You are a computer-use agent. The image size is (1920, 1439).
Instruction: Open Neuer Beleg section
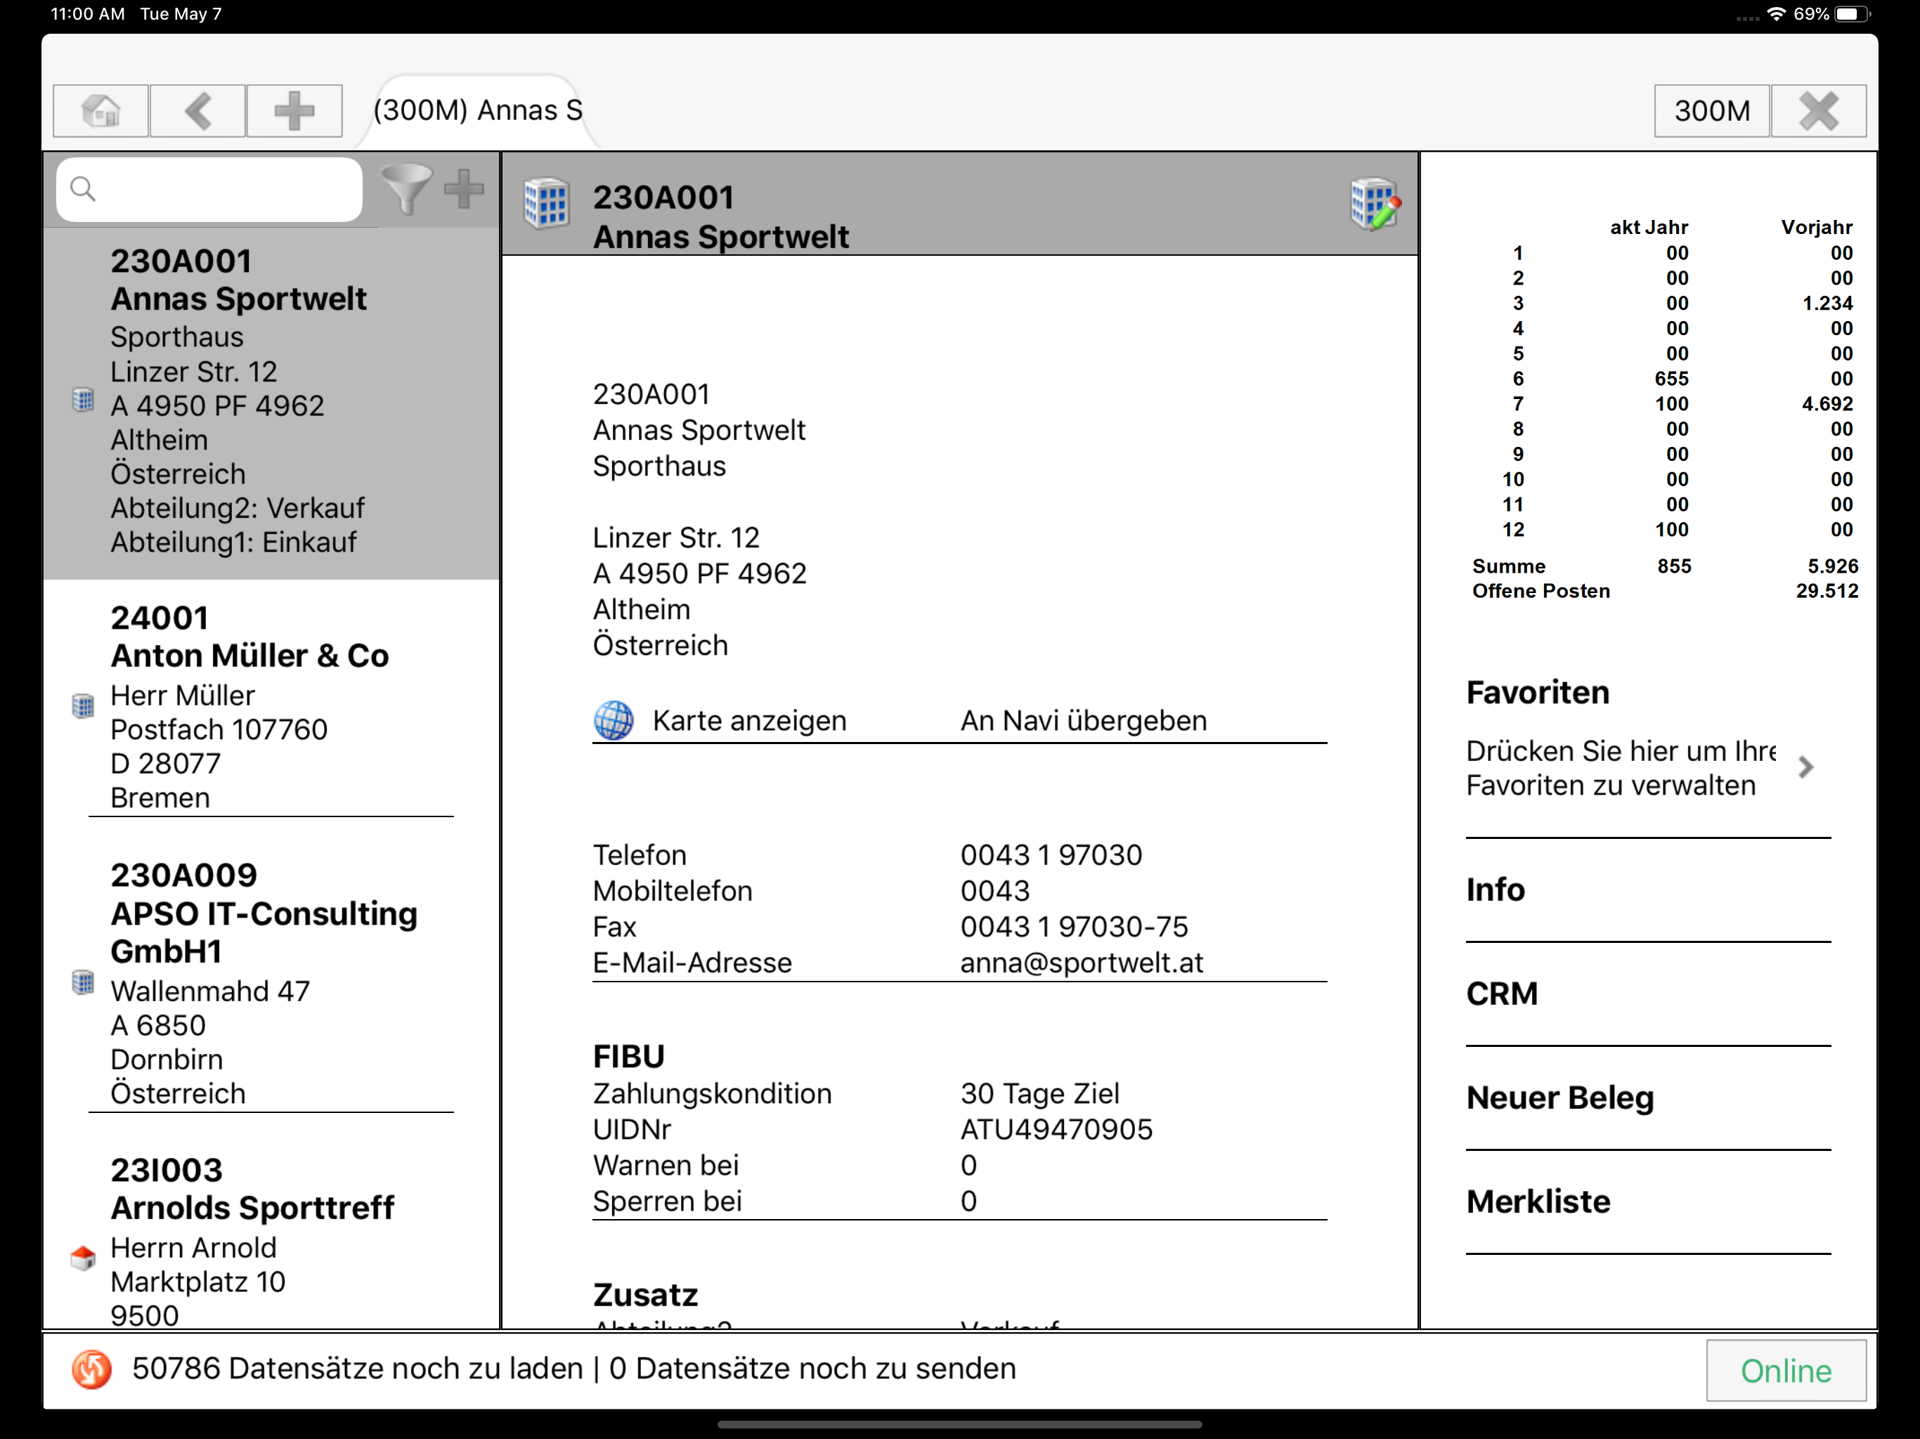(x=1559, y=1098)
